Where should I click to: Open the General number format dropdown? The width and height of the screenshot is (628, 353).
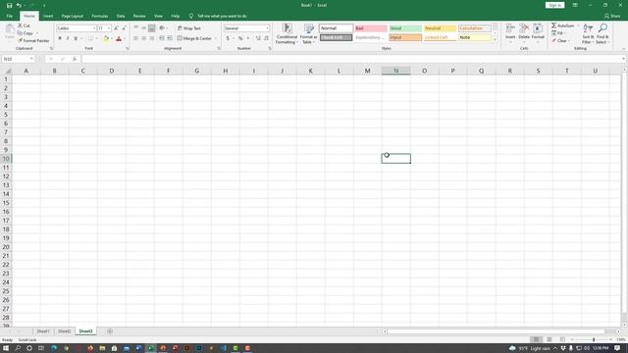pos(267,28)
